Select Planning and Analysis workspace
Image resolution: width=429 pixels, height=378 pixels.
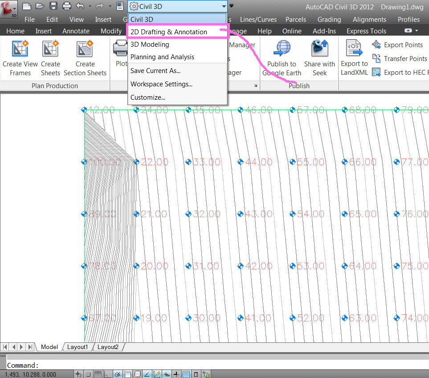(177, 57)
